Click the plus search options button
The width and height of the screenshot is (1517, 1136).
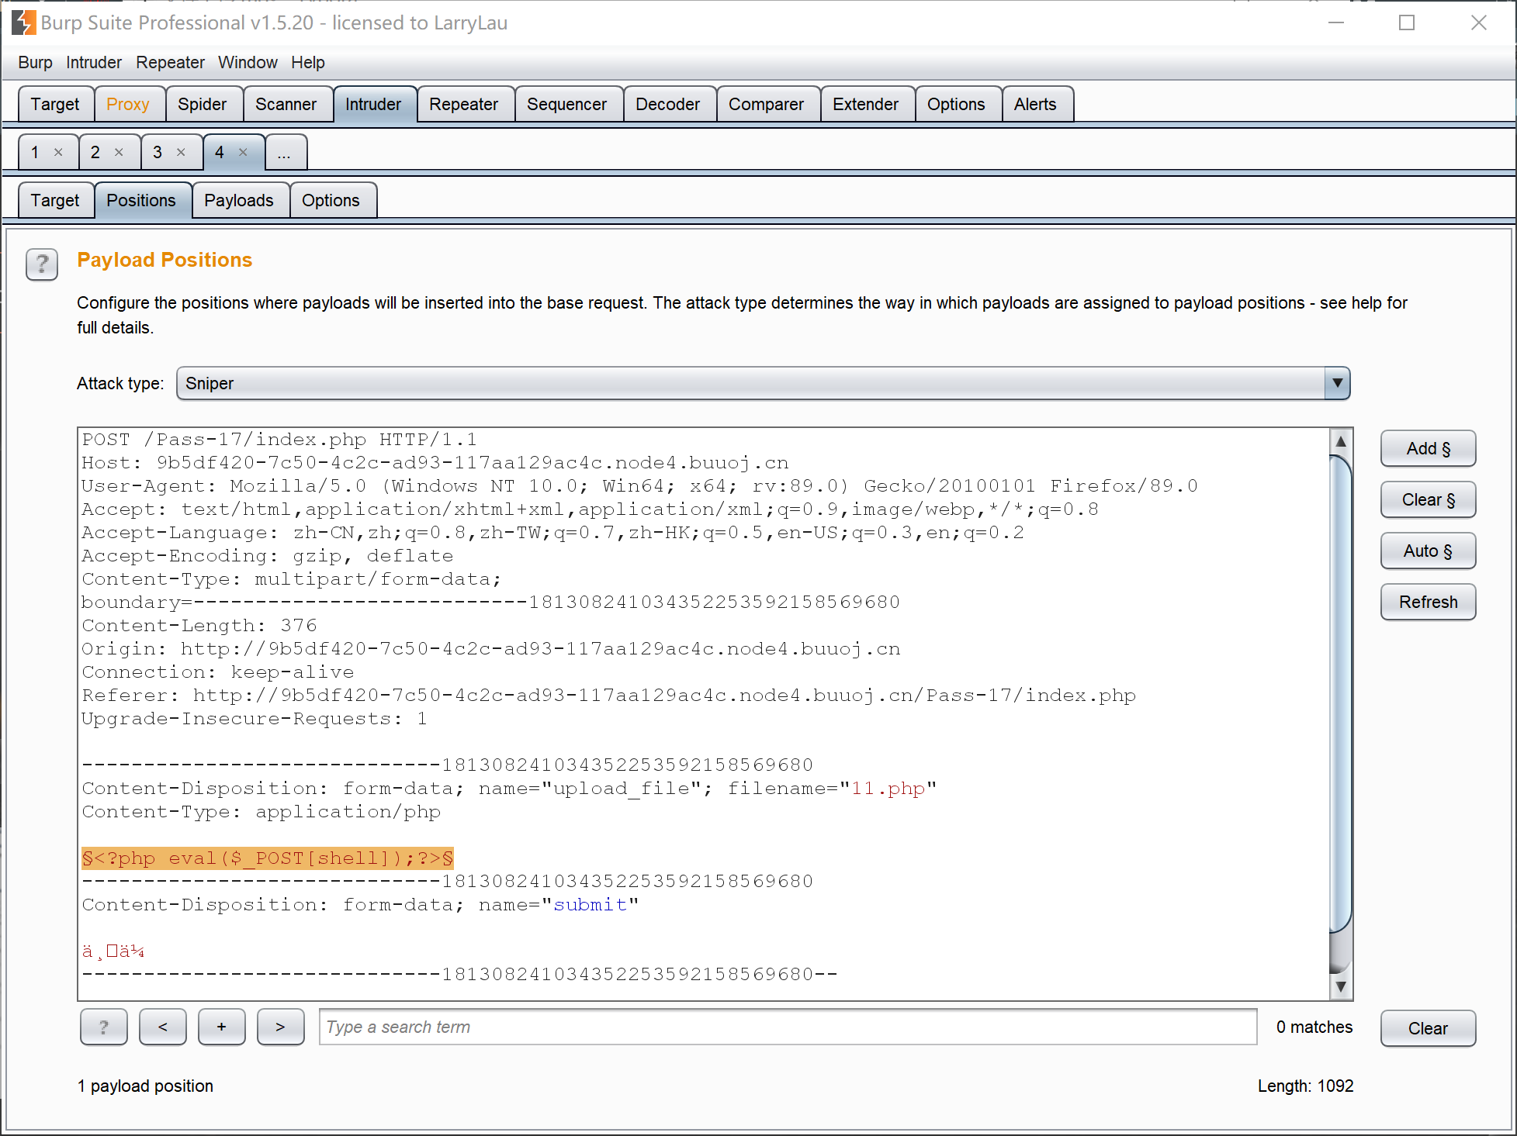tap(222, 1027)
